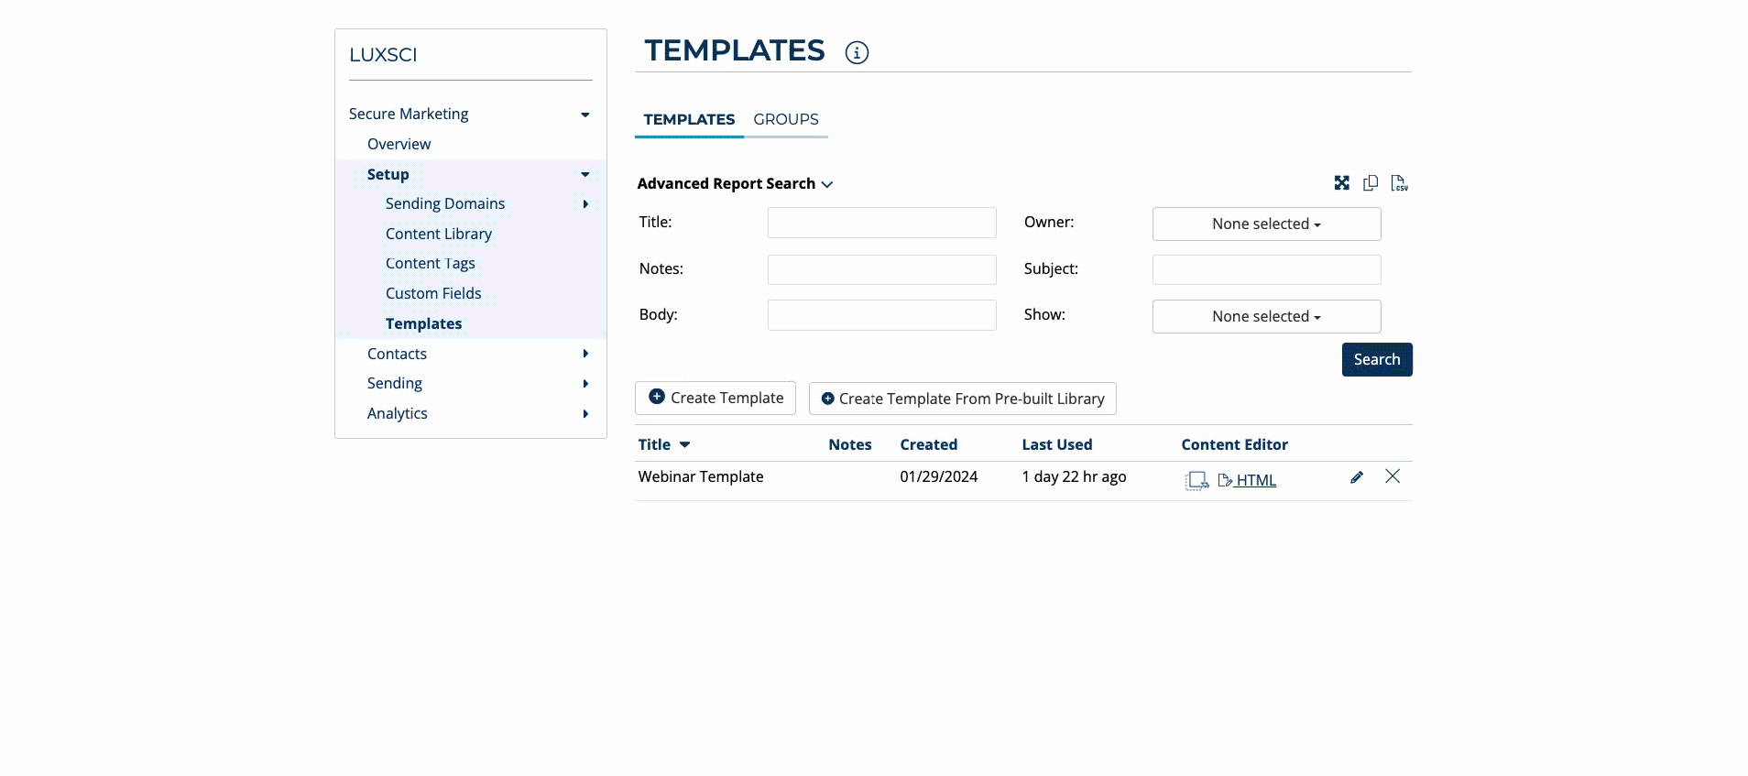Viewport: 1748px width, 776px height.
Task: Click the expand fullscreen arrows icon
Action: 1341,183
